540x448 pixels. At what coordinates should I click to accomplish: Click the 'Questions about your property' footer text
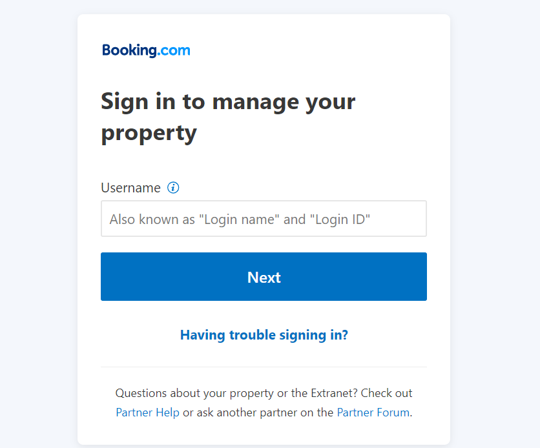(194, 393)
